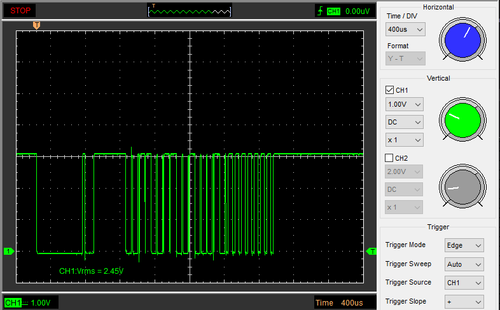Screen dimensions: 500x310
Task: Click the orange trigger position T marker
Action: [37, 25]
